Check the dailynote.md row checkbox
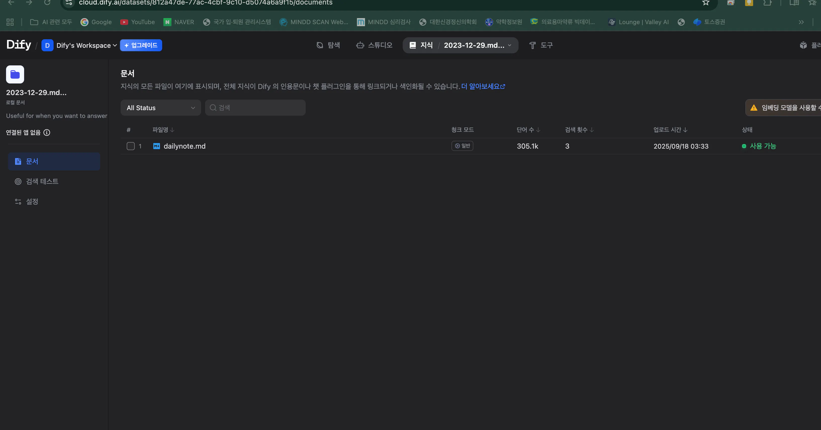821x430 pixels. 131,146
